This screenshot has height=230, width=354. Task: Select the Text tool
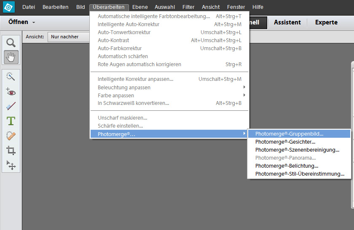click(11, 121)
